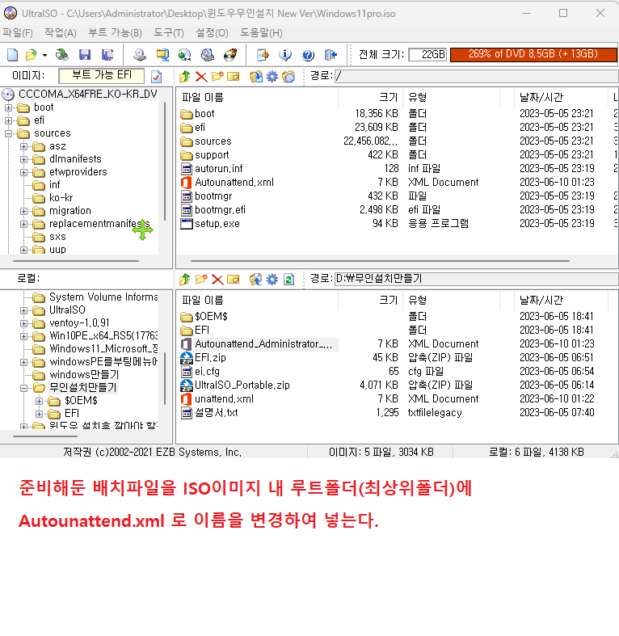Viewport: 619px width, 636px height.
Task: Click the Reopen image icon with green arrow
Action: point(61,54)
